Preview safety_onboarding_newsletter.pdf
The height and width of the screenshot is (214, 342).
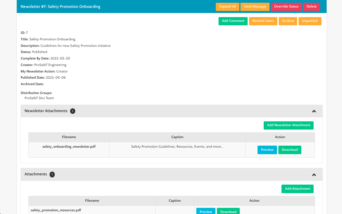pos(267,150)
